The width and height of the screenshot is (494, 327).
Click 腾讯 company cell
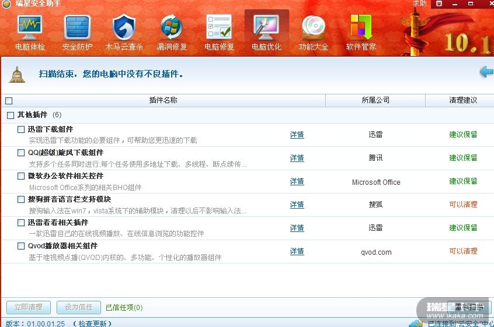(375, 158)
